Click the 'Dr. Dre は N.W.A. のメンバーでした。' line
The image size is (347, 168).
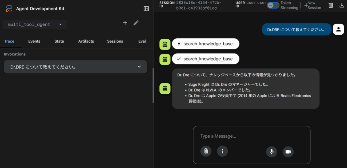click(x=219, y=90)
